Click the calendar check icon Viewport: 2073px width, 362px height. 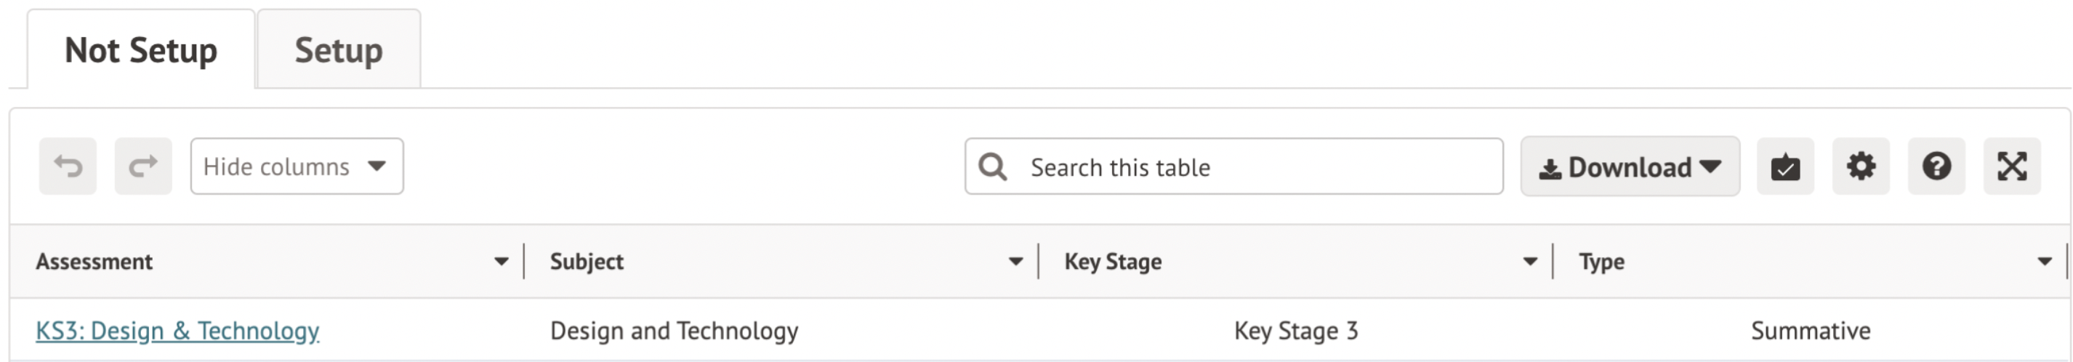(x=1785, y=166)
